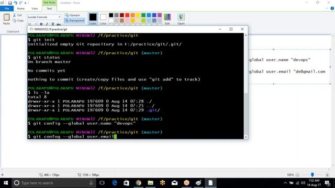Select the black Color 1 foreground box

click(93, 19)
